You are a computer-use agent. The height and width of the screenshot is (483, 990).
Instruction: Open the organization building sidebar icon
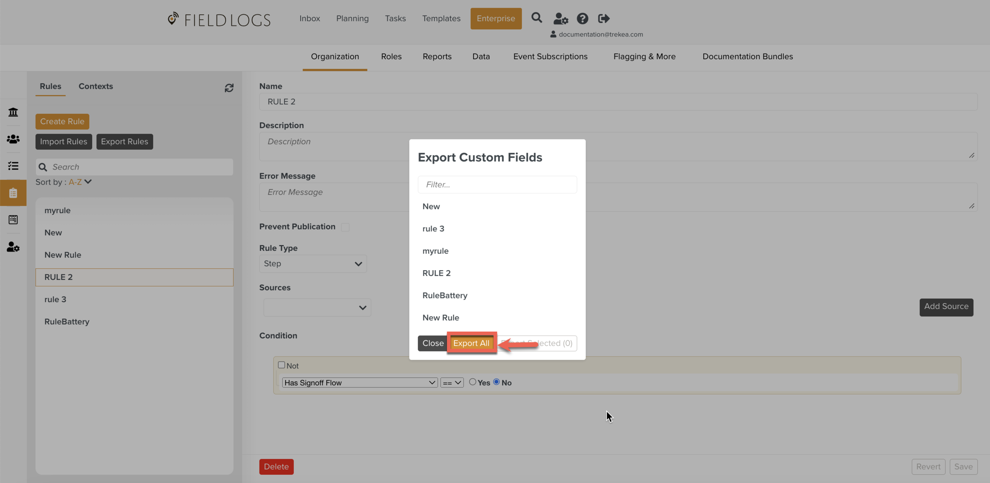point(13,112)
